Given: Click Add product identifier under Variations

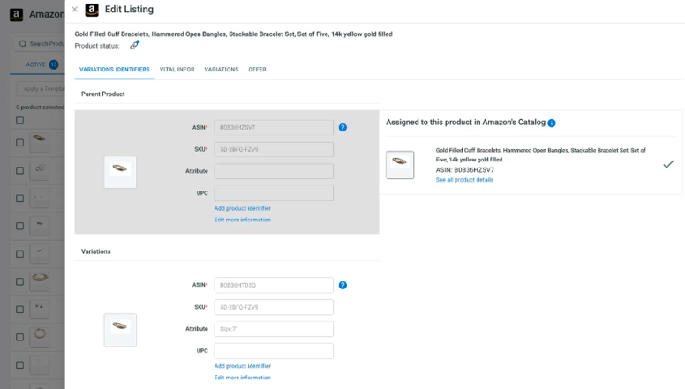Looking at the screenshot, I should point(243,366).
